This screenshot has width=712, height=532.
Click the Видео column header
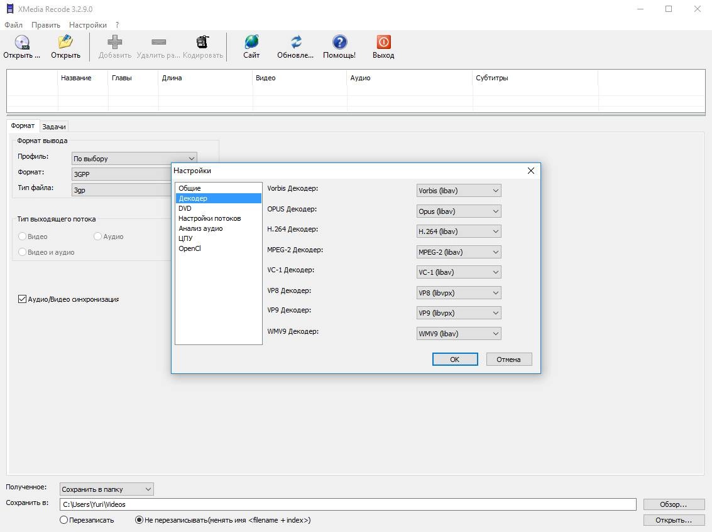(300, 78)
